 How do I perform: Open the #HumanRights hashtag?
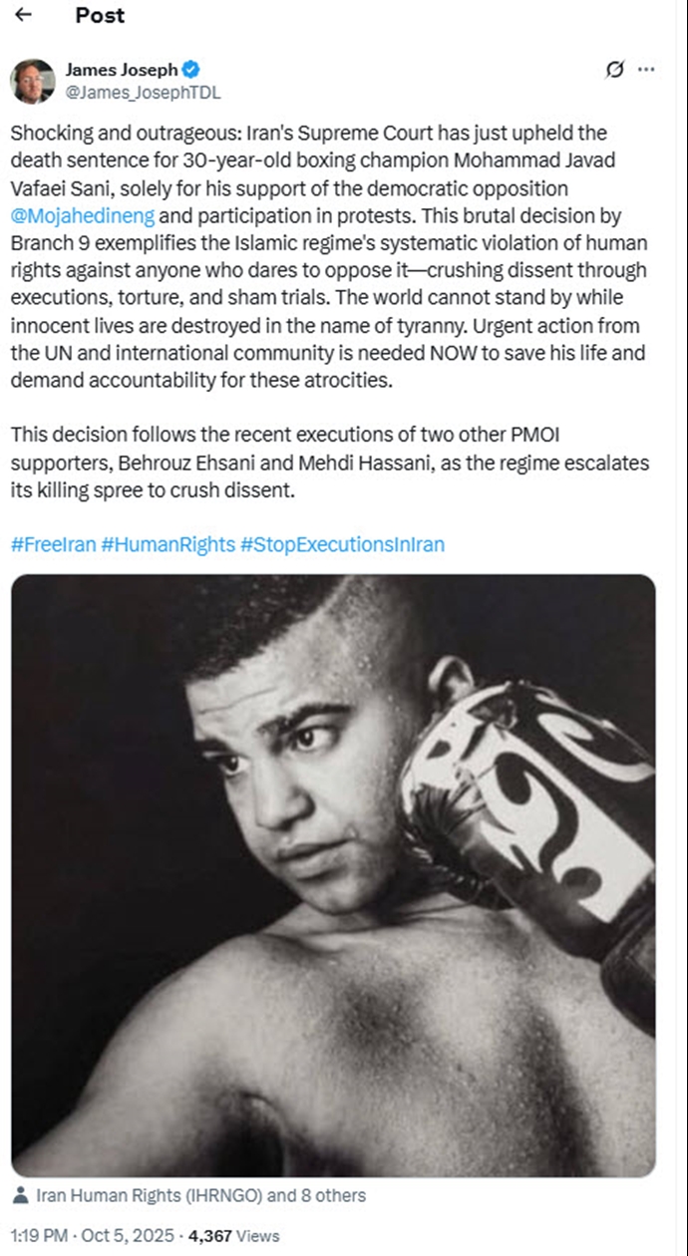point(168,544)
